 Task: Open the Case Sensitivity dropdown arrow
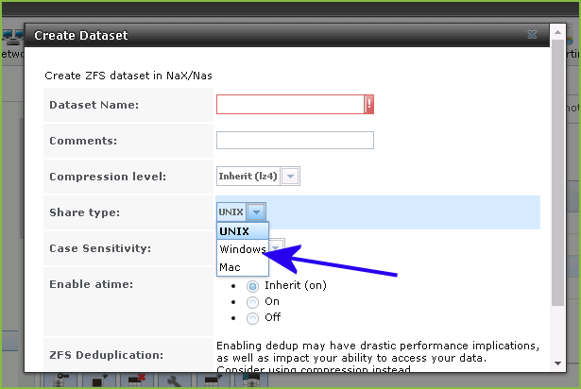[277, 247]
